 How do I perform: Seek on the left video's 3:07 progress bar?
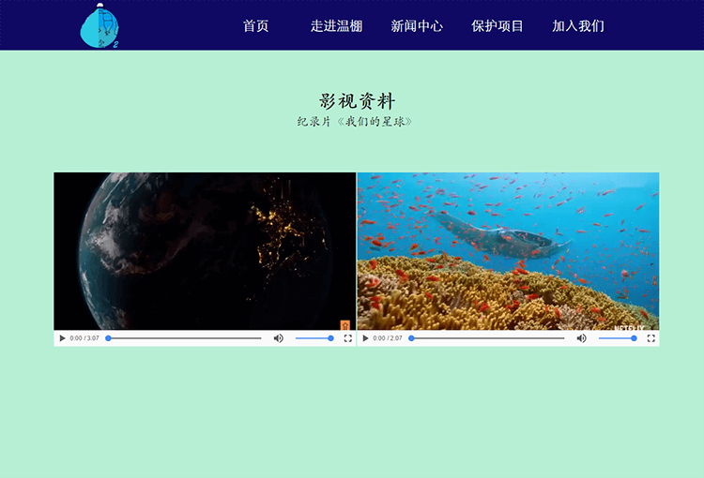(x=185, y=338)
